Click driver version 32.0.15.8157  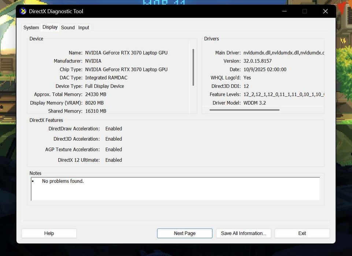(257, 61)
